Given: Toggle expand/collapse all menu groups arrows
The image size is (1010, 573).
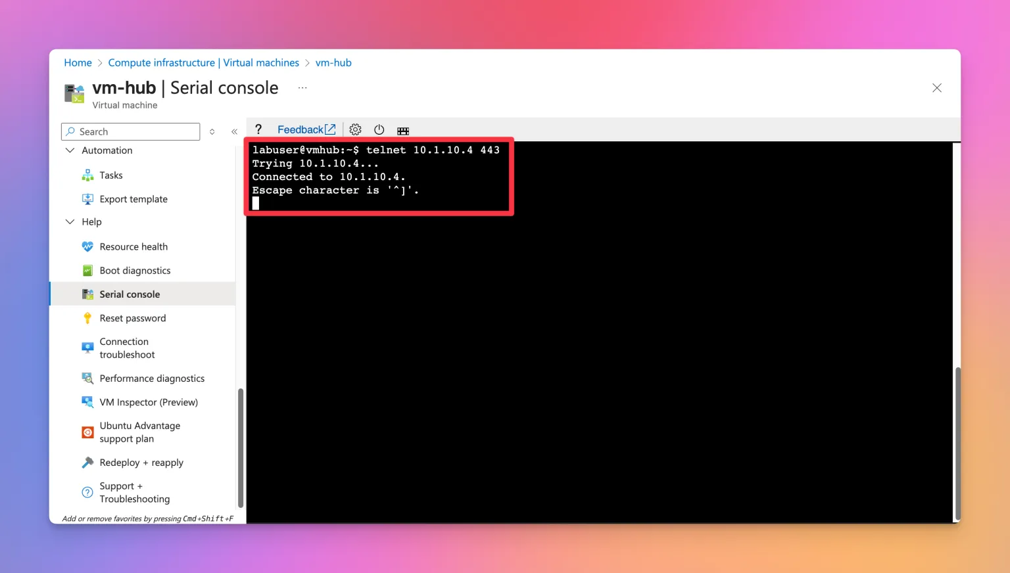Looking at the screenshot, I should pyautogui.click(x=212, y=132).
